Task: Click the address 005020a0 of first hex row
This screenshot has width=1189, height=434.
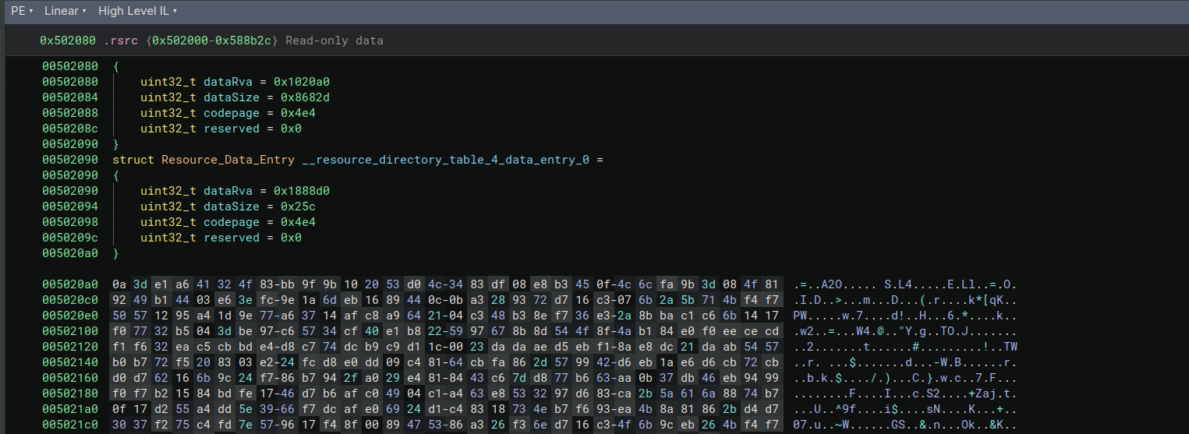Action: pos(70,284)
